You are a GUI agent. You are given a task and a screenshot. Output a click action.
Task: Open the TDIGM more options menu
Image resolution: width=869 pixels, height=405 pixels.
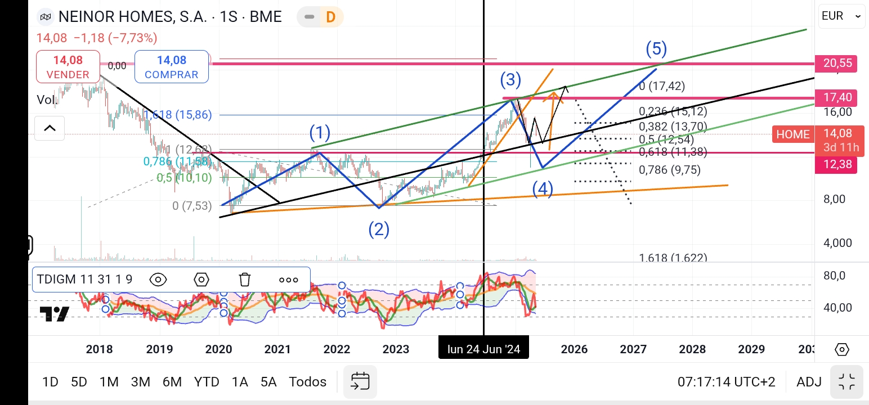[289, 280]
